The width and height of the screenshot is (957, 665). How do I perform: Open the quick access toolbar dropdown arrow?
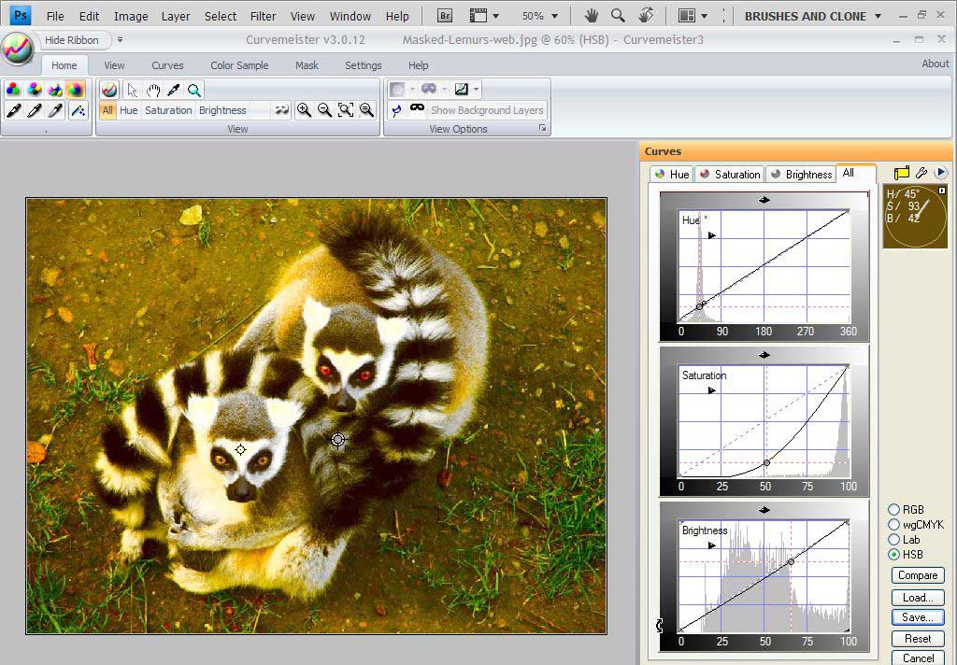[x=121, y=40]
